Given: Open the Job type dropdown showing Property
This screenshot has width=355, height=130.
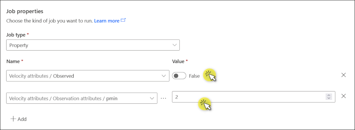Looking at the screenshot, I should point(93,45).
